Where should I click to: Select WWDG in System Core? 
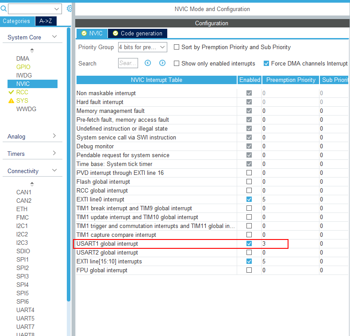tap(26, 109)
